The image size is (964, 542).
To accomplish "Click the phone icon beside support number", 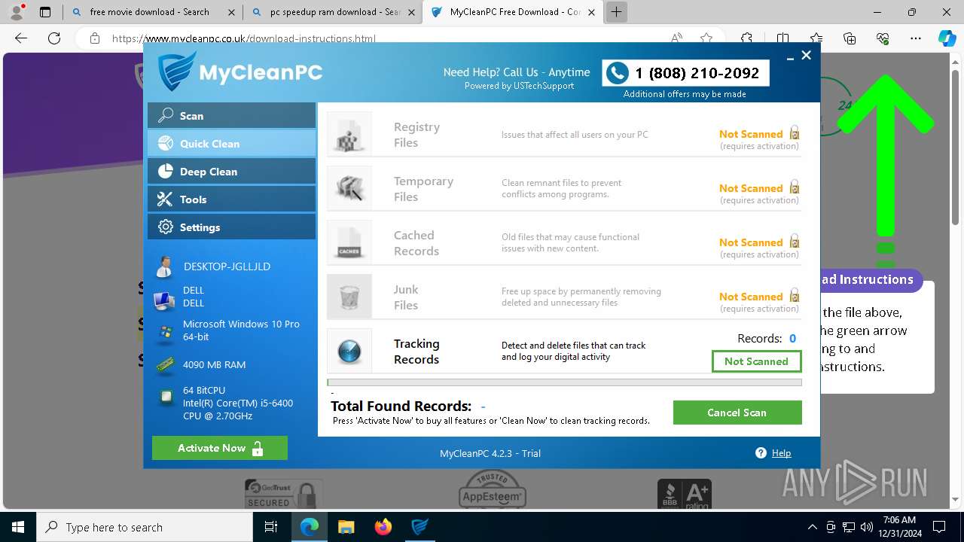I will (618, 73).
